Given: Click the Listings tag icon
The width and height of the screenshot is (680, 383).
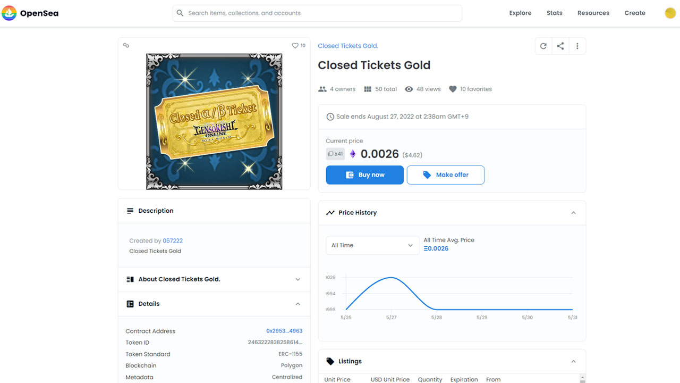Looking at the screenshot, I should coord(329,361).
